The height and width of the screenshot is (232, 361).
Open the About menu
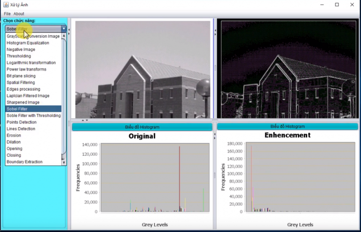pyautogui.click(x=19, y=14)
